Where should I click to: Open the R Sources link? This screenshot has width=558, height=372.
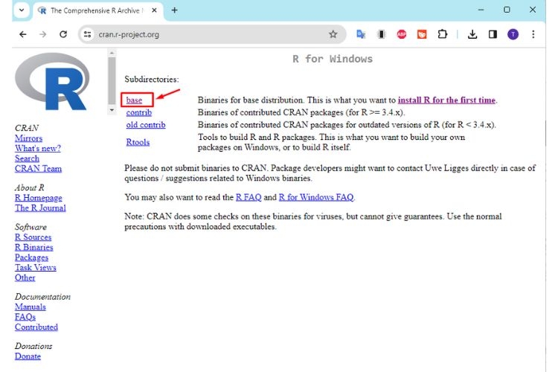(x=33, y=237)
